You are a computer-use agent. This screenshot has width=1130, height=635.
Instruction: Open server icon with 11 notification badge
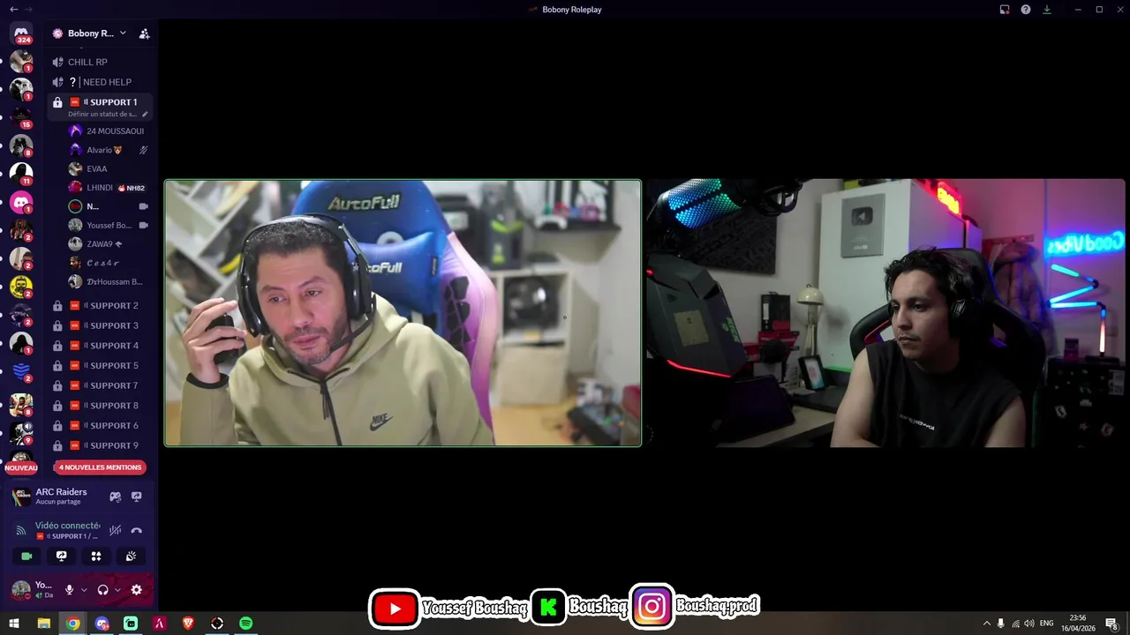pyautogui.click(x=21, y=174)
